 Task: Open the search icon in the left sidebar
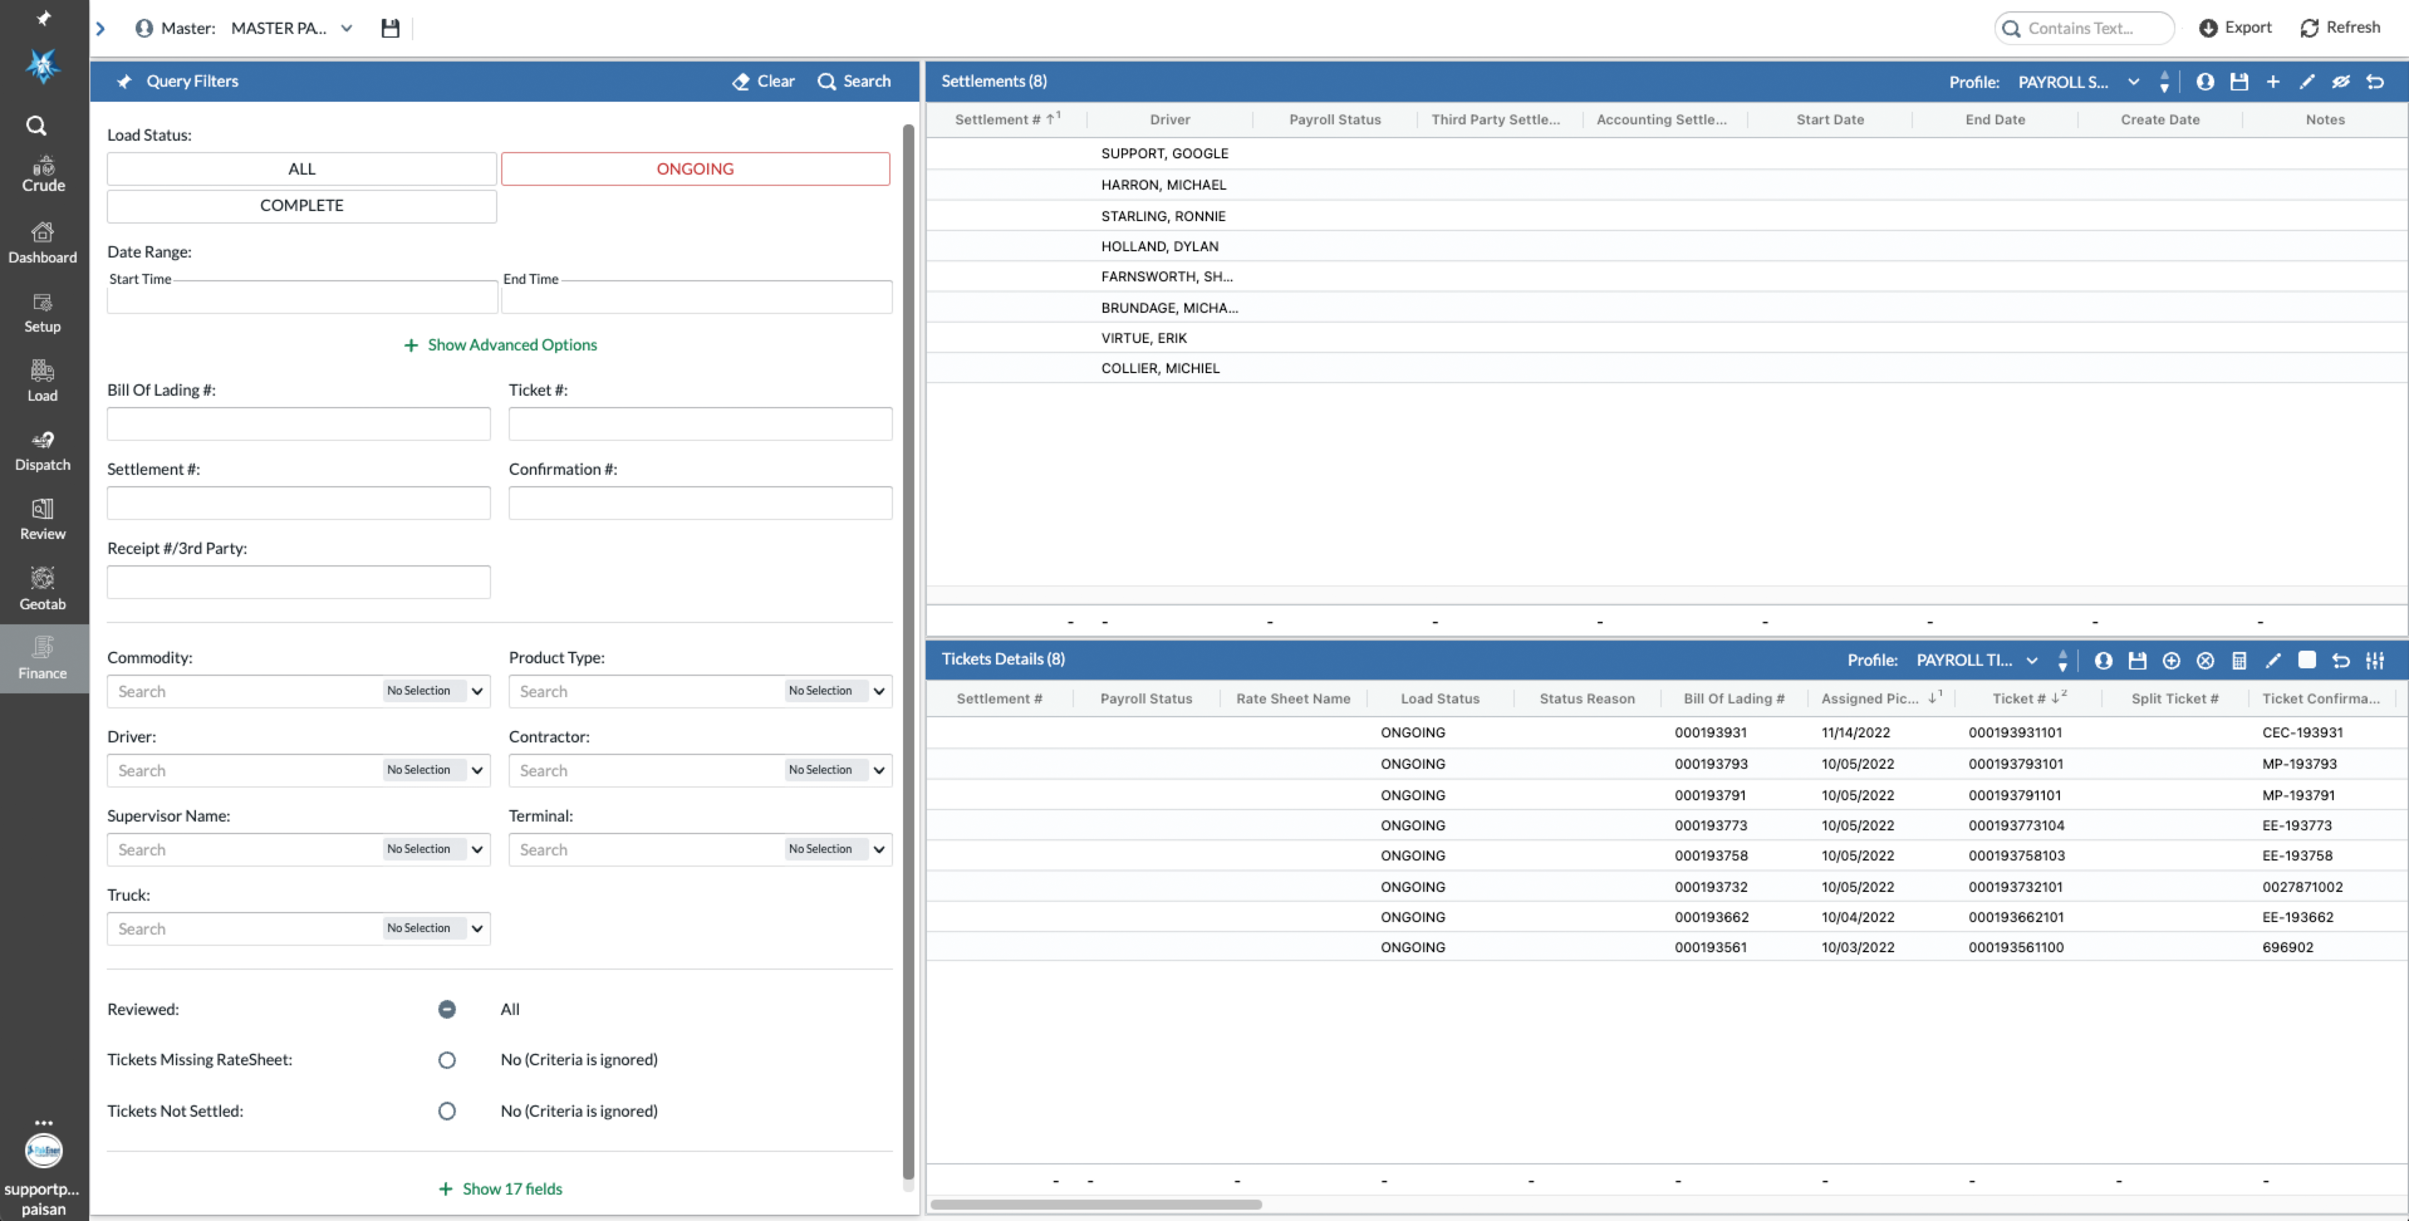pyautogui.click(x=36, y=126)
